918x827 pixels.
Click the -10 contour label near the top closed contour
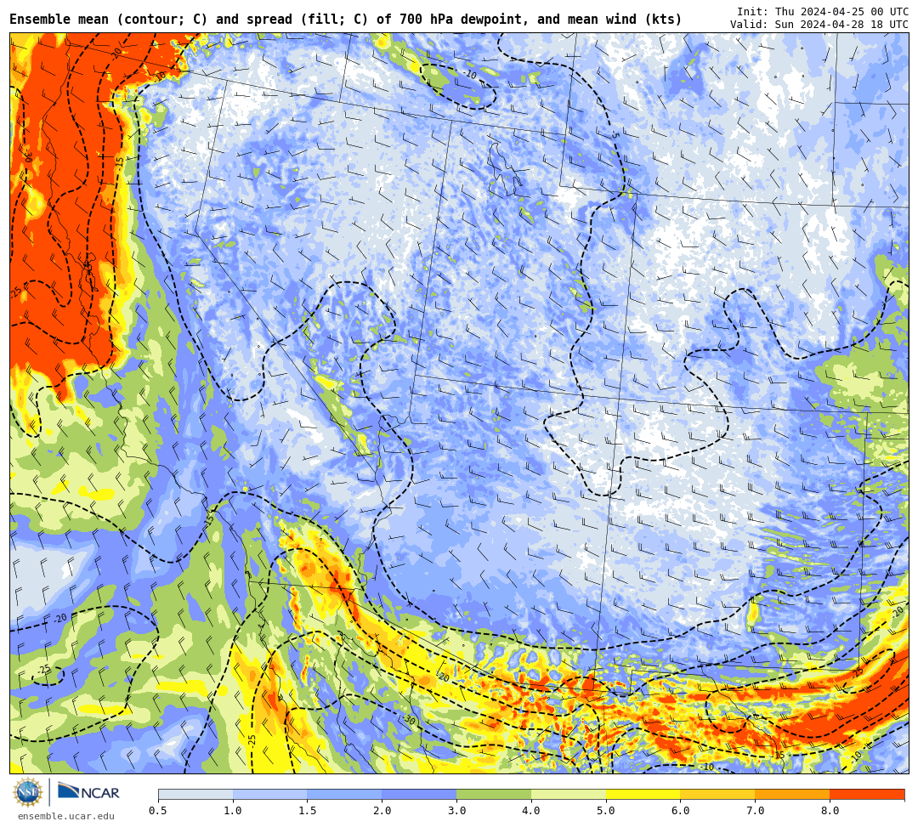[x=470, y=74]
